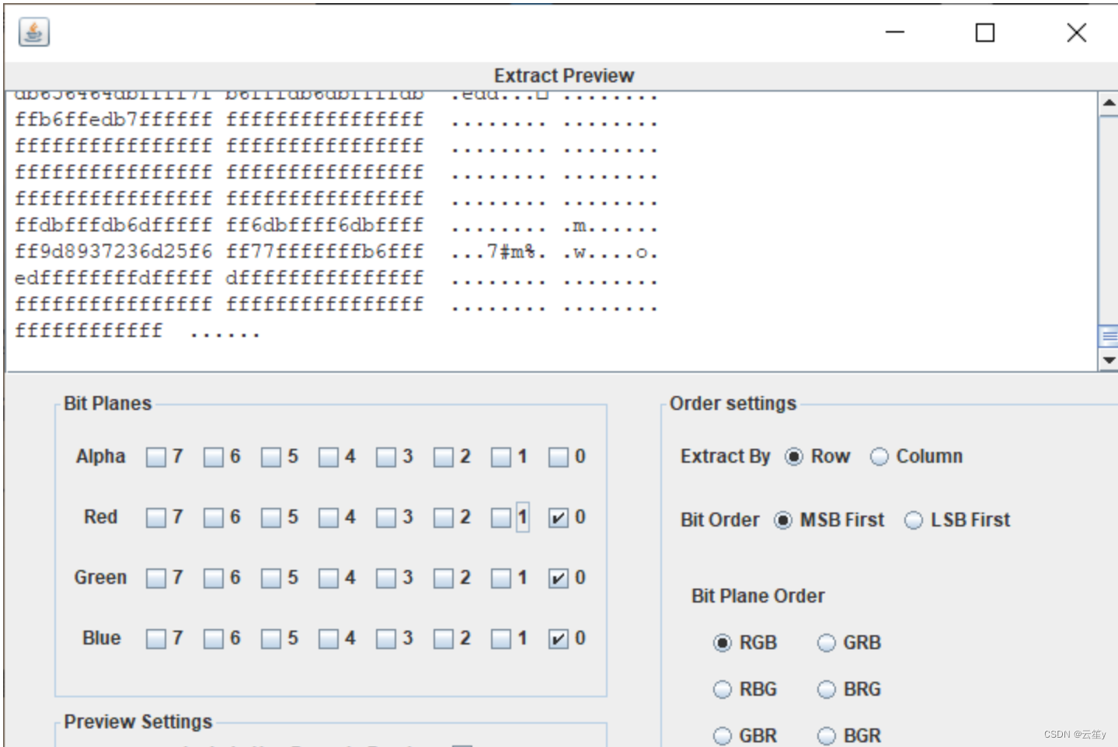The width and height of the screenshot is (1118, 747).
Task: Click the scrollbar down arrow in preview pane
Action: click(1109, 360)
